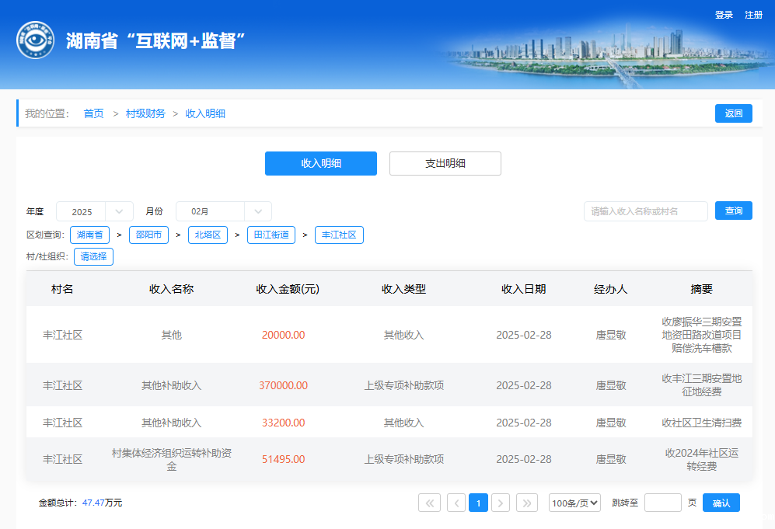Screen dimensions: 775x529
Task: Open the 登录 login link
Action: pyautogui.click(x=724, y=15)
